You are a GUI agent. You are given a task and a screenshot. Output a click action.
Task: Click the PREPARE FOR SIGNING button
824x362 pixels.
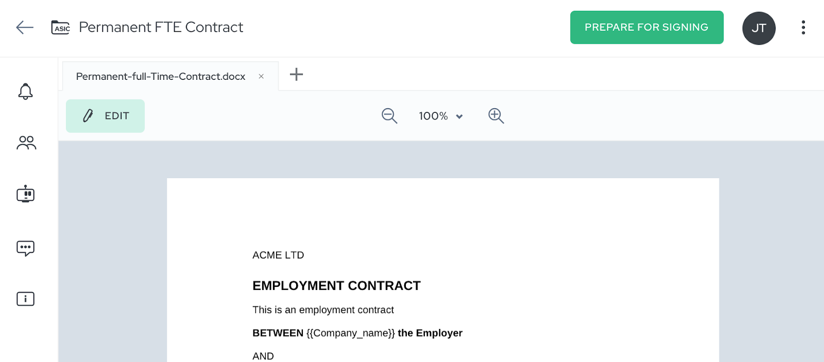(x=646, y=27)
